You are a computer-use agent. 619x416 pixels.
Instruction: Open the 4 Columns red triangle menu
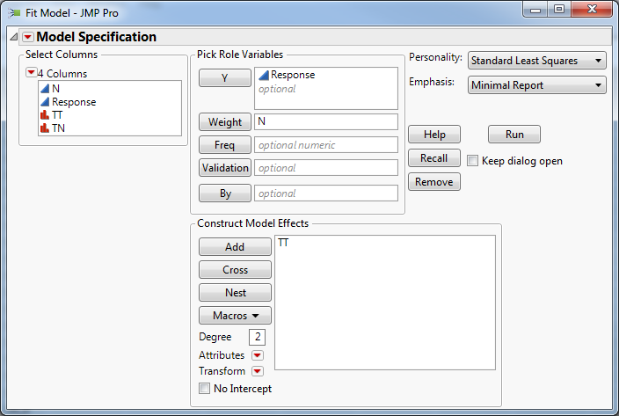coord(31,73)
